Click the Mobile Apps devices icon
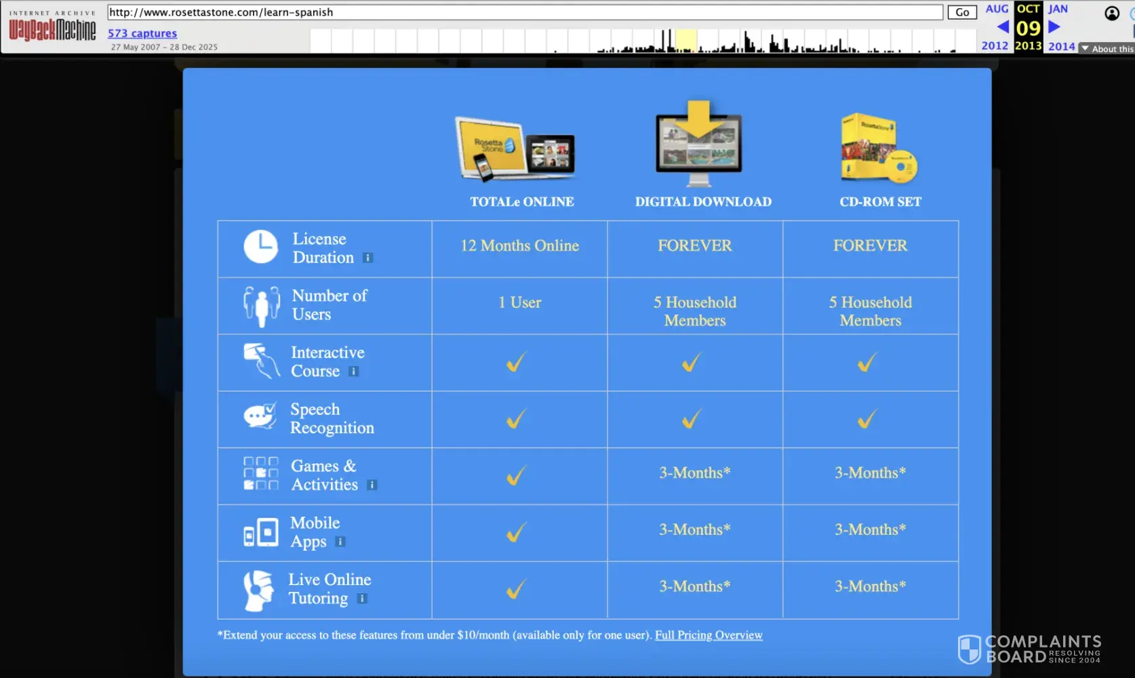1135x678 pixels. tap(261, 532)
